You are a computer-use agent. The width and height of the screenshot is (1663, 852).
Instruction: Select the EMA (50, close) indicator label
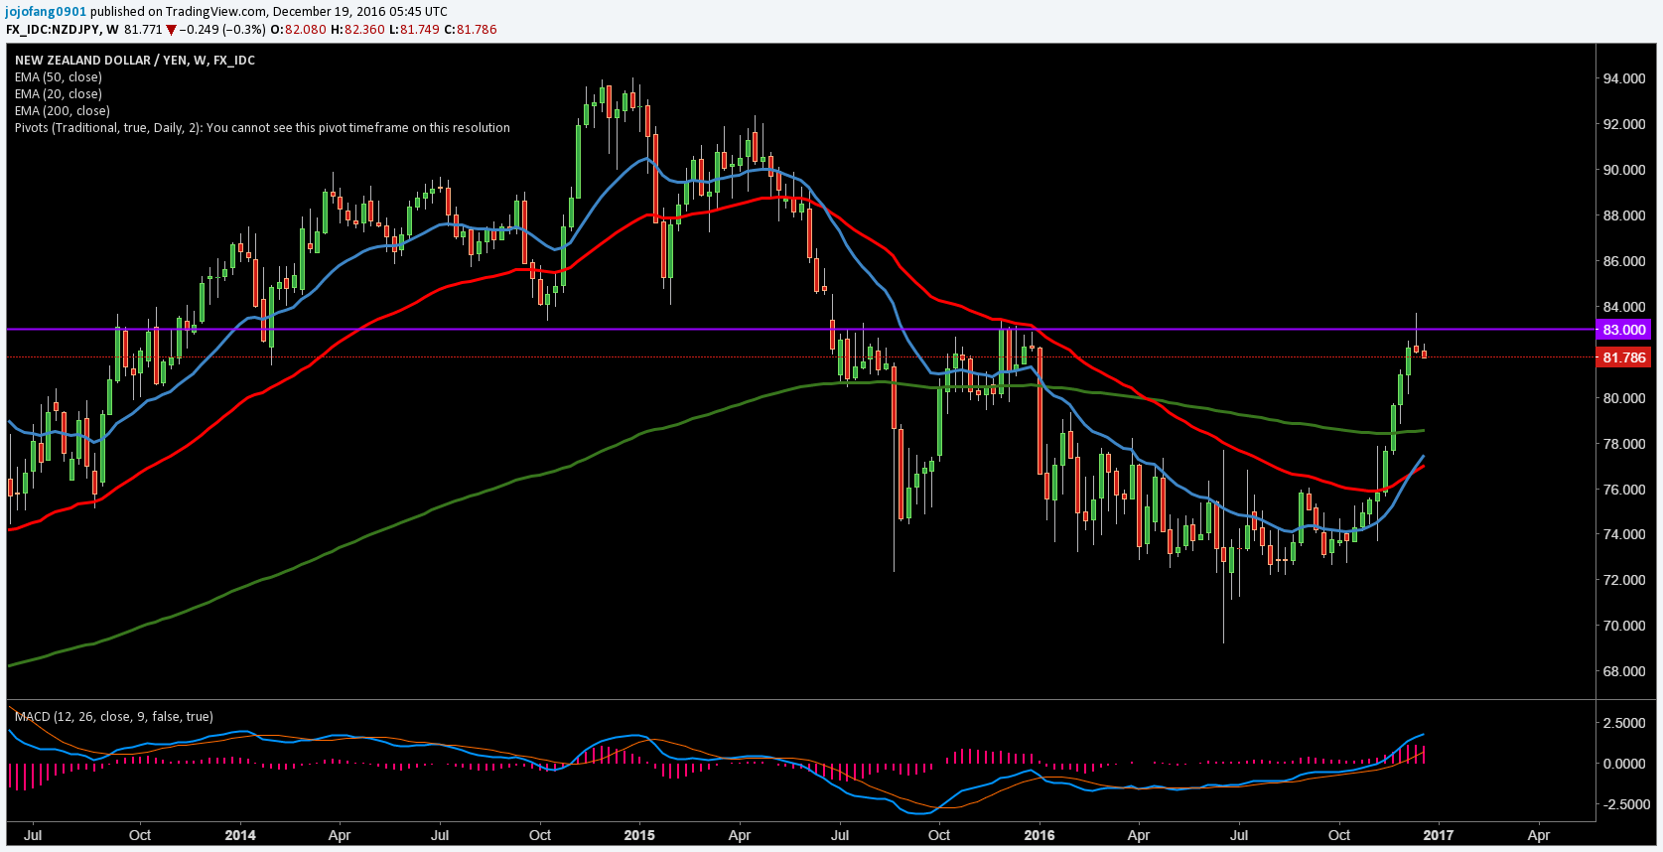point(59,77)
